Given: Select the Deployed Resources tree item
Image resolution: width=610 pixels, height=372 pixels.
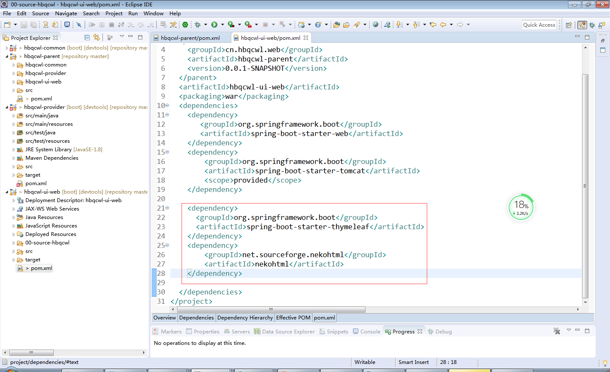Looking at the screenshot, I should 51,234.
